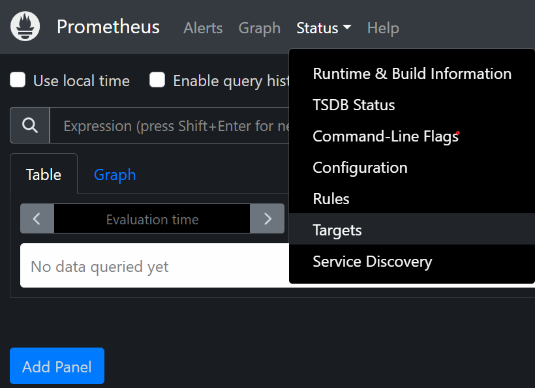The image size is (535, 388).
Task: Select the Table panel tab
Action: tap(44, 174)
